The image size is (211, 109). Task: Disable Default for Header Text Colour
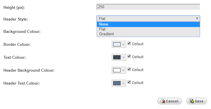click(x=129, y=82)
